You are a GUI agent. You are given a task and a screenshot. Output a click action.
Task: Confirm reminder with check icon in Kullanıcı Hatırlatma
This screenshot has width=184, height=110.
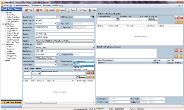pyautogui.click(x=181, y=22)
